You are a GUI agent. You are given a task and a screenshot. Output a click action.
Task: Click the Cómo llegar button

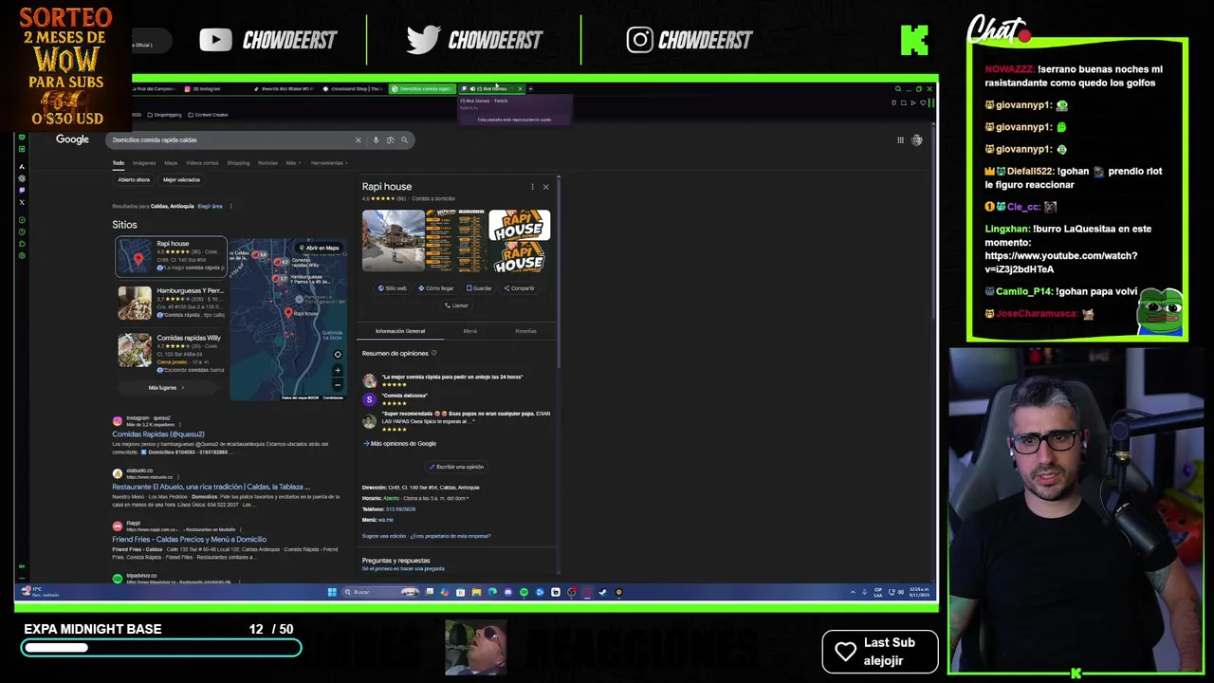point(436,288)
